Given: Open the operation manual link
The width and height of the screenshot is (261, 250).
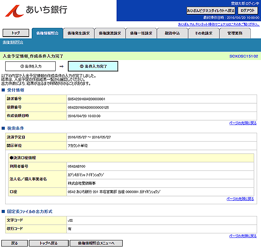Looking at the screenshot, I should (x=219, y=24).
